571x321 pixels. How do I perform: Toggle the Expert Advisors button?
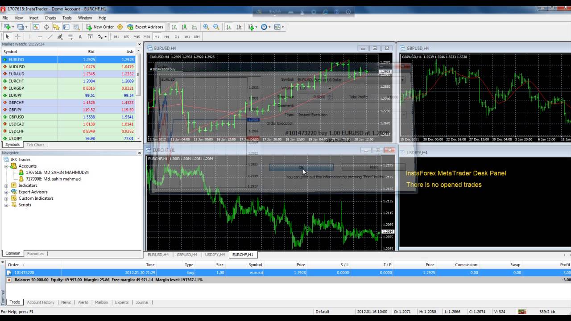145,27
